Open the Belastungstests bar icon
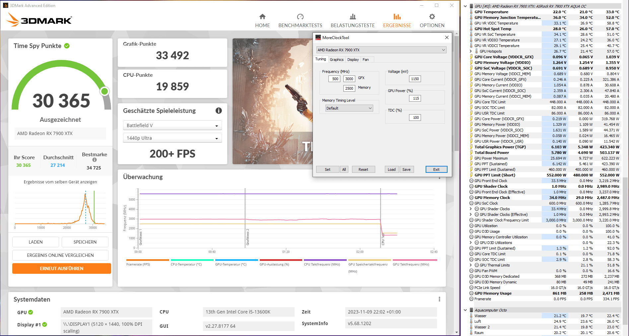The height and width of the screenshot is (336, 629). coord(353,17)
